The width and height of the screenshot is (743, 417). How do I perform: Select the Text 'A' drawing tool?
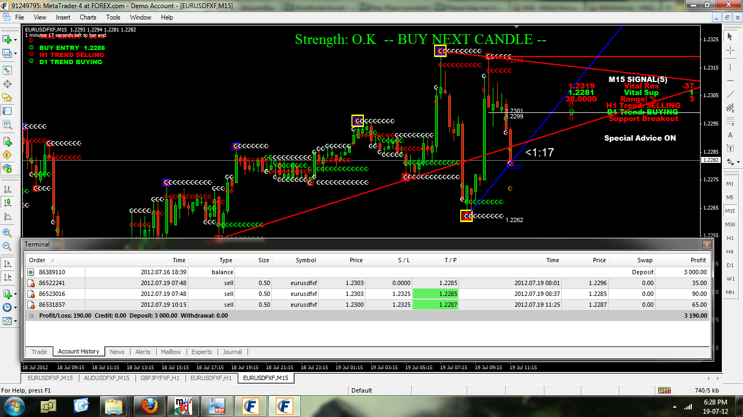point(730,135)
